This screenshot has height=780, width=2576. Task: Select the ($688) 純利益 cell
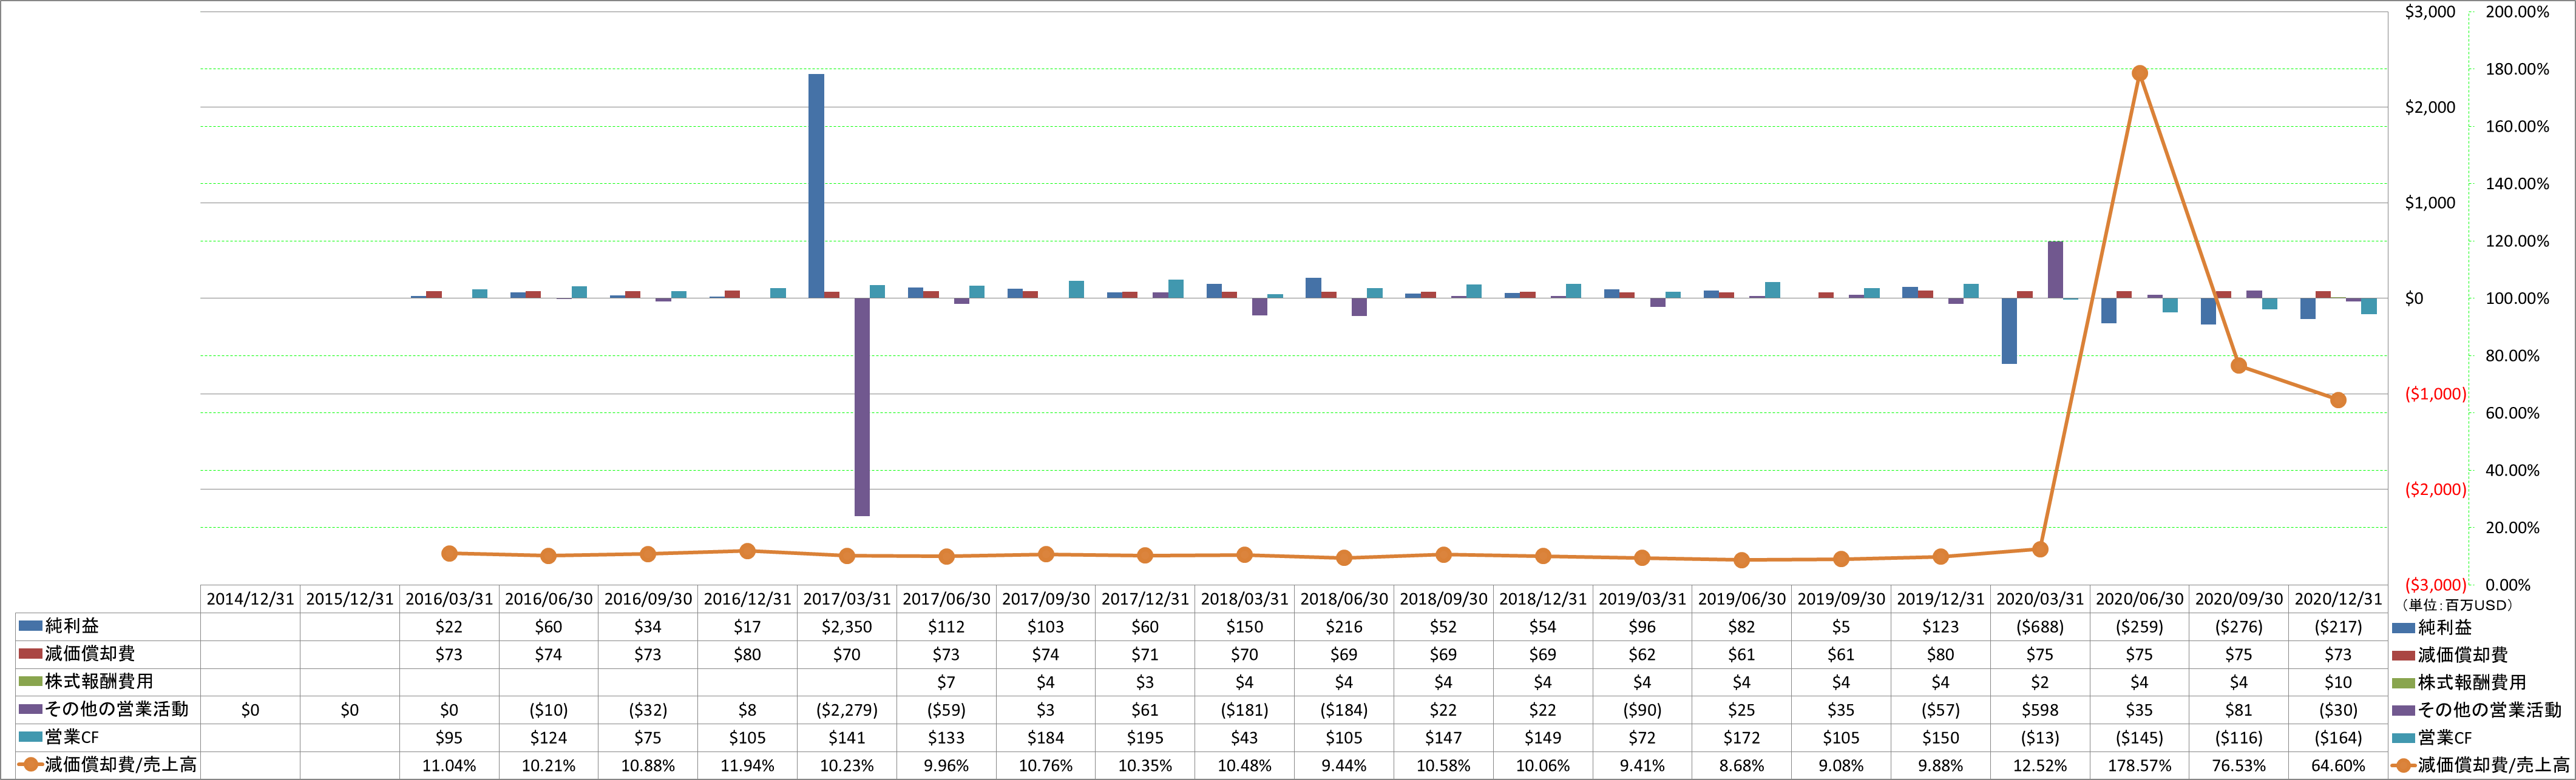(2040, 627)
